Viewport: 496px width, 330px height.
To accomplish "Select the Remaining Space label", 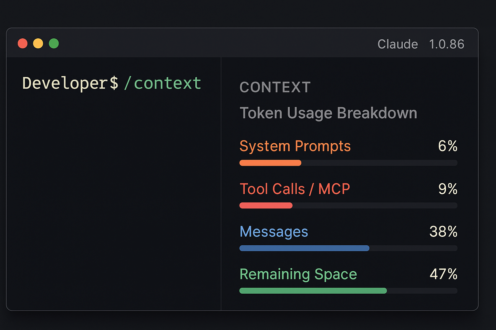I will point(298,275).
